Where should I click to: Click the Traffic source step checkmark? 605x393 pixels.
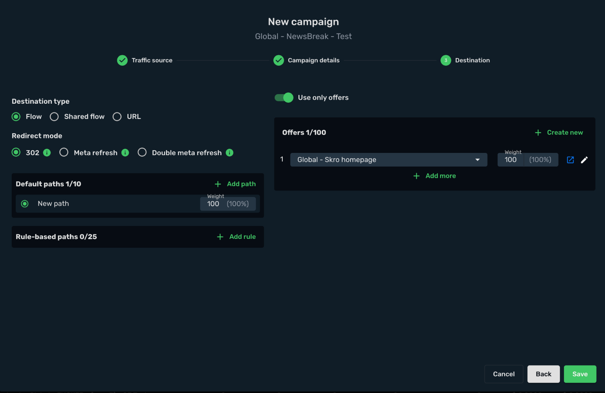[x=122, y=60]
